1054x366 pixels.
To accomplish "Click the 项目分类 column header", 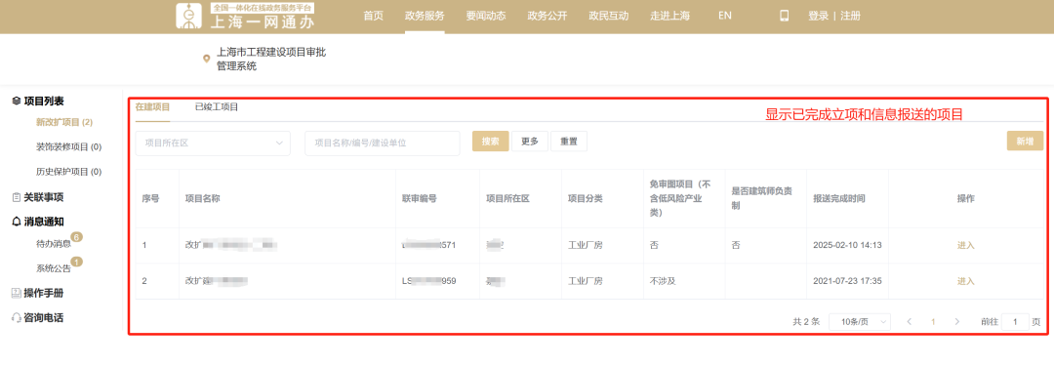I will (x=586, y=198).
